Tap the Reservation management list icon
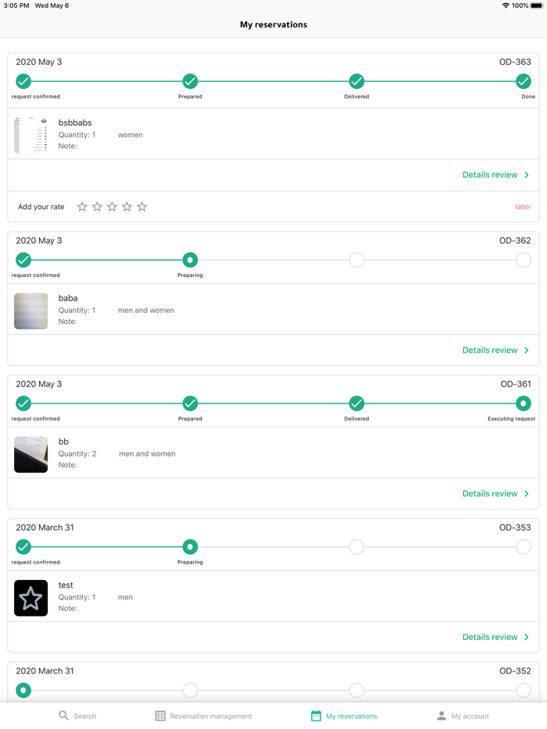The width and height of the screenshot is (547, 729). click(160, 716)
